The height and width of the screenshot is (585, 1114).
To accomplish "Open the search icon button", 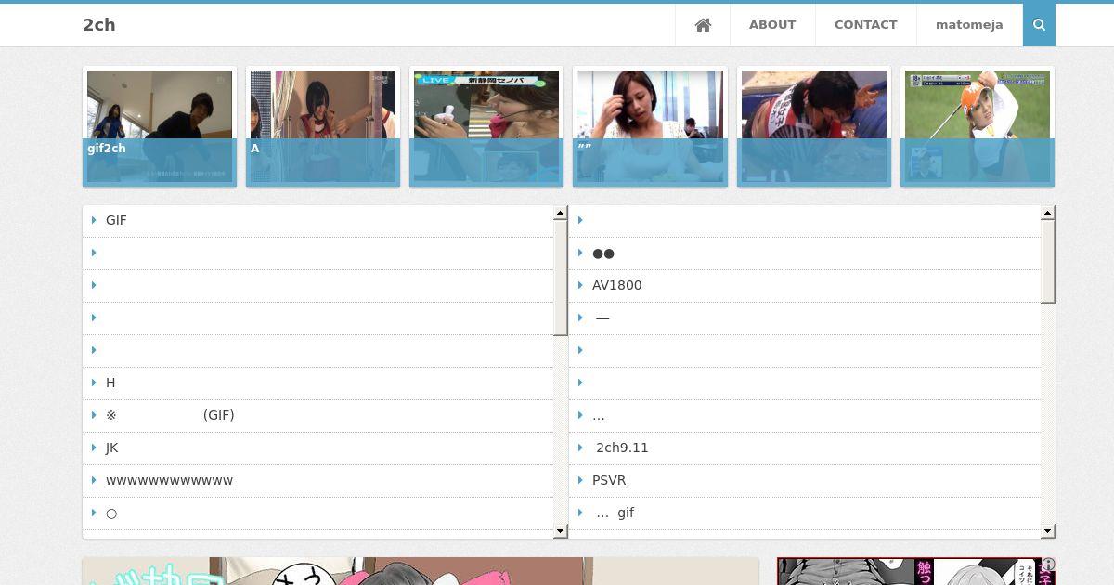I will [1039, 25].
